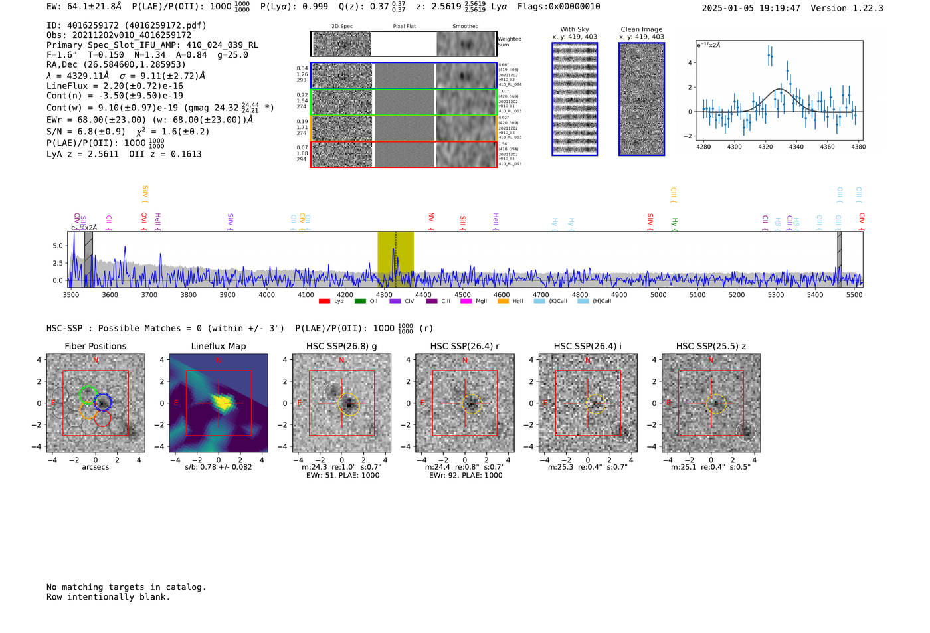Click the white dashed circle in HSC z image

coord(746,430)
